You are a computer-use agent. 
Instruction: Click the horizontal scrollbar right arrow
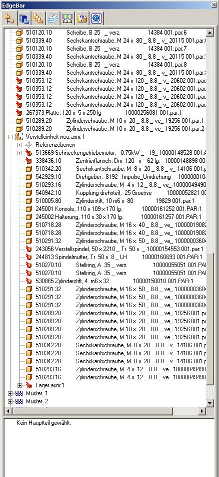pos(202,411)
